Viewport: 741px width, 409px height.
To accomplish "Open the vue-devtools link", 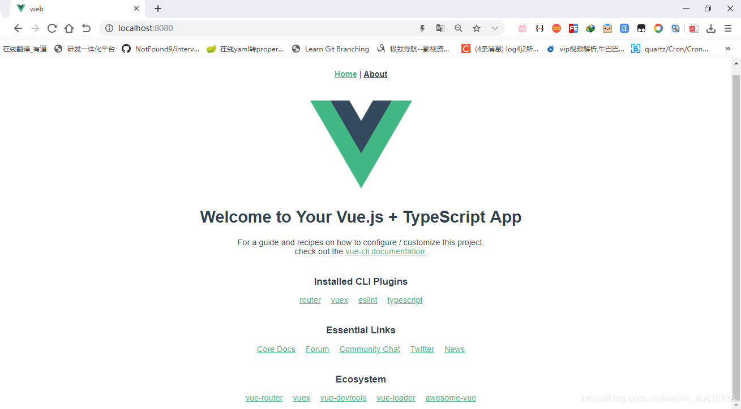I will coord(344,398).
